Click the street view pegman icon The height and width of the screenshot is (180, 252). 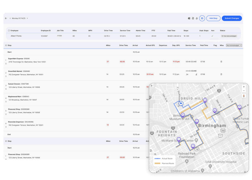244,96
